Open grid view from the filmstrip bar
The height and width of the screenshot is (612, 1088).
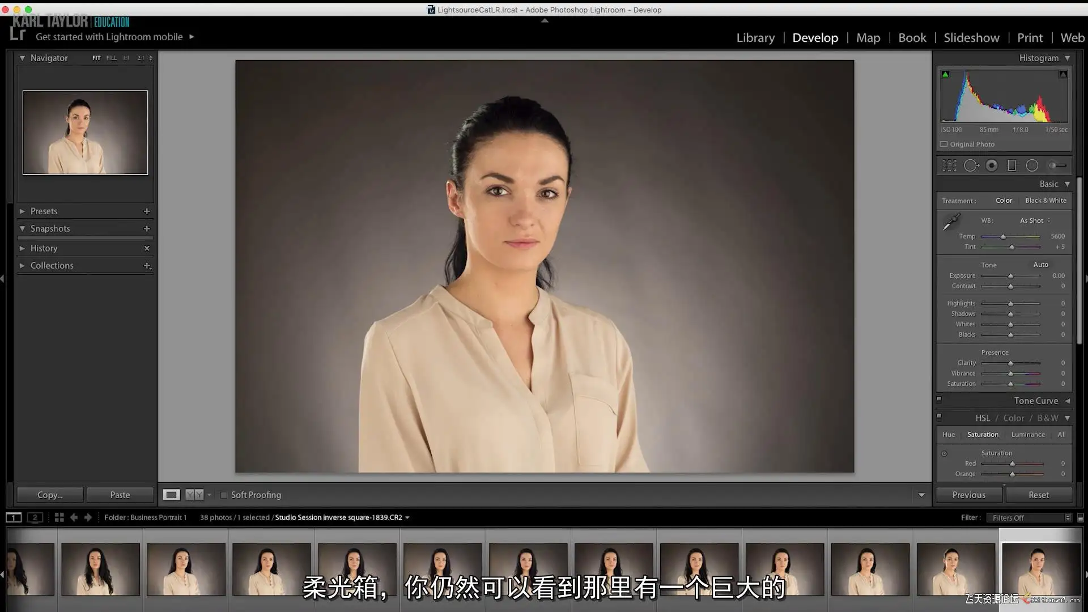click(x=59, y=517)
